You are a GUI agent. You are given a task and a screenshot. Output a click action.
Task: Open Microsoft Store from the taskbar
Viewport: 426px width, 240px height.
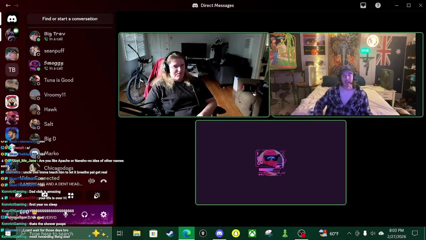coord(153,233)
